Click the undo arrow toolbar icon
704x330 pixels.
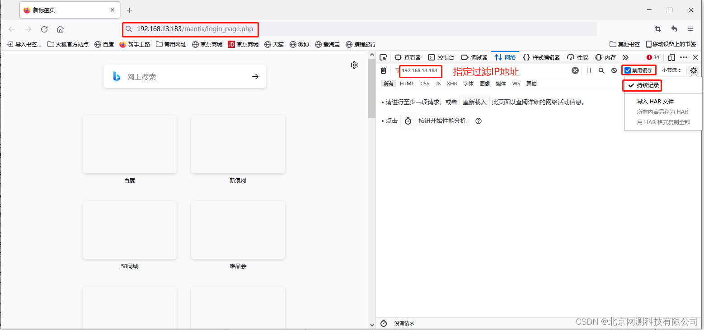click(x=674, y=29)
